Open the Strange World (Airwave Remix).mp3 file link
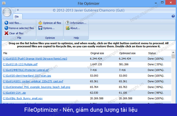 35,59
